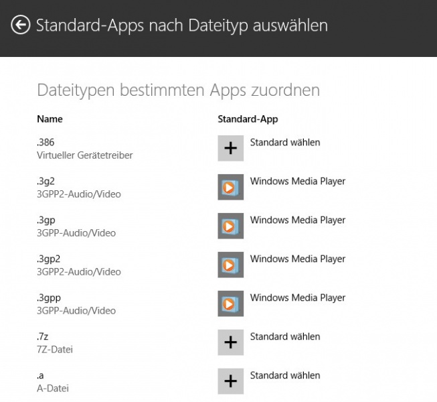Select 'Virtueller Gerätetreiber' description
437x402 pixels.
[85, 155]
